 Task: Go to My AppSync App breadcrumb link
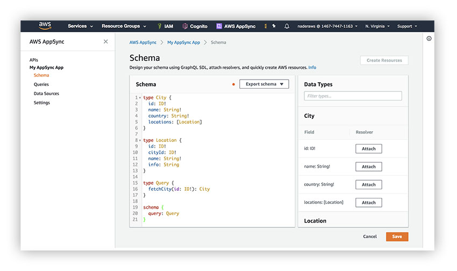click(x=184, y=42)
